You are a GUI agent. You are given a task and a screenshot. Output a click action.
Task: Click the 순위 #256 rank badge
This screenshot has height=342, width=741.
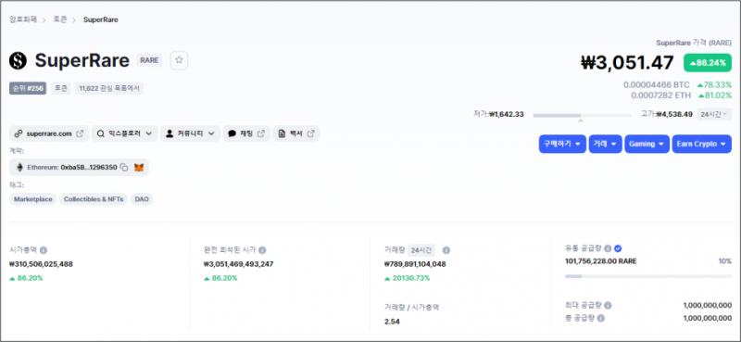(28, 88)
